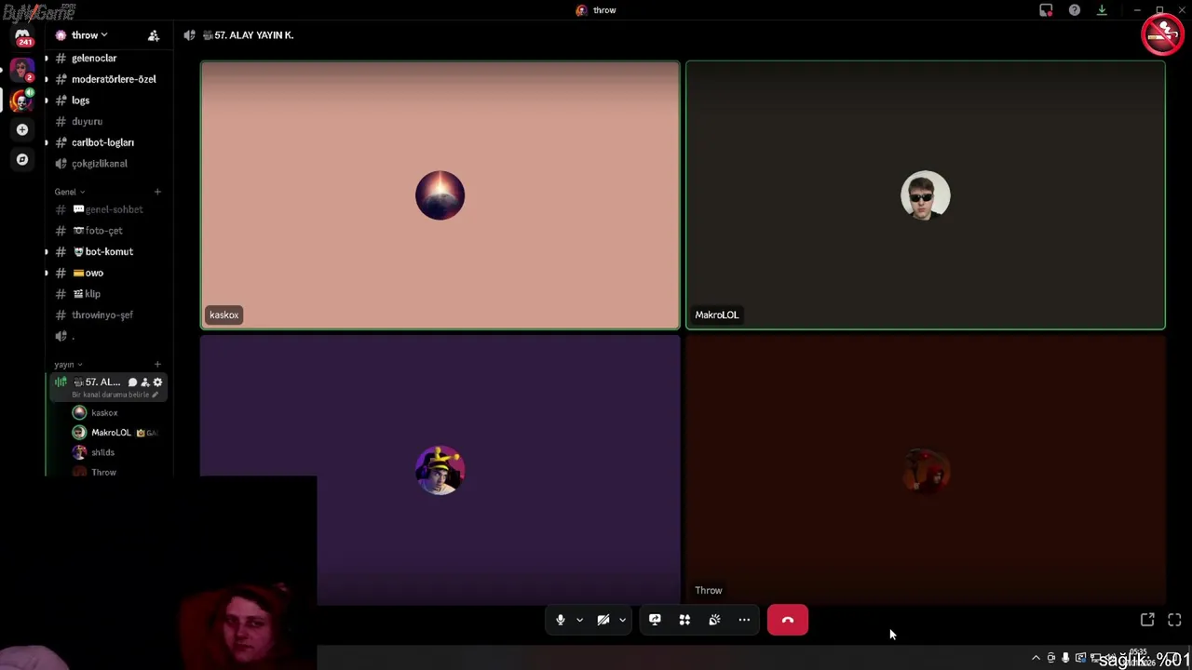1192x670 pixels.
Task: Open the discover servers compass icon
Action: (22, 159)
